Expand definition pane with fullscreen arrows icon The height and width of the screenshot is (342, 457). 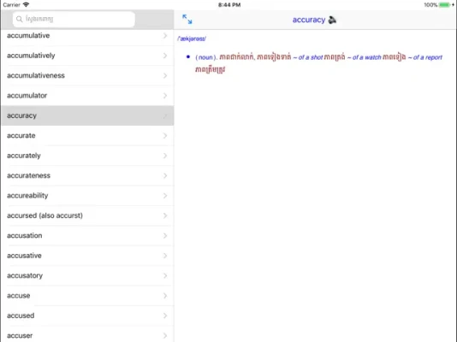click(x=187, y=19)
